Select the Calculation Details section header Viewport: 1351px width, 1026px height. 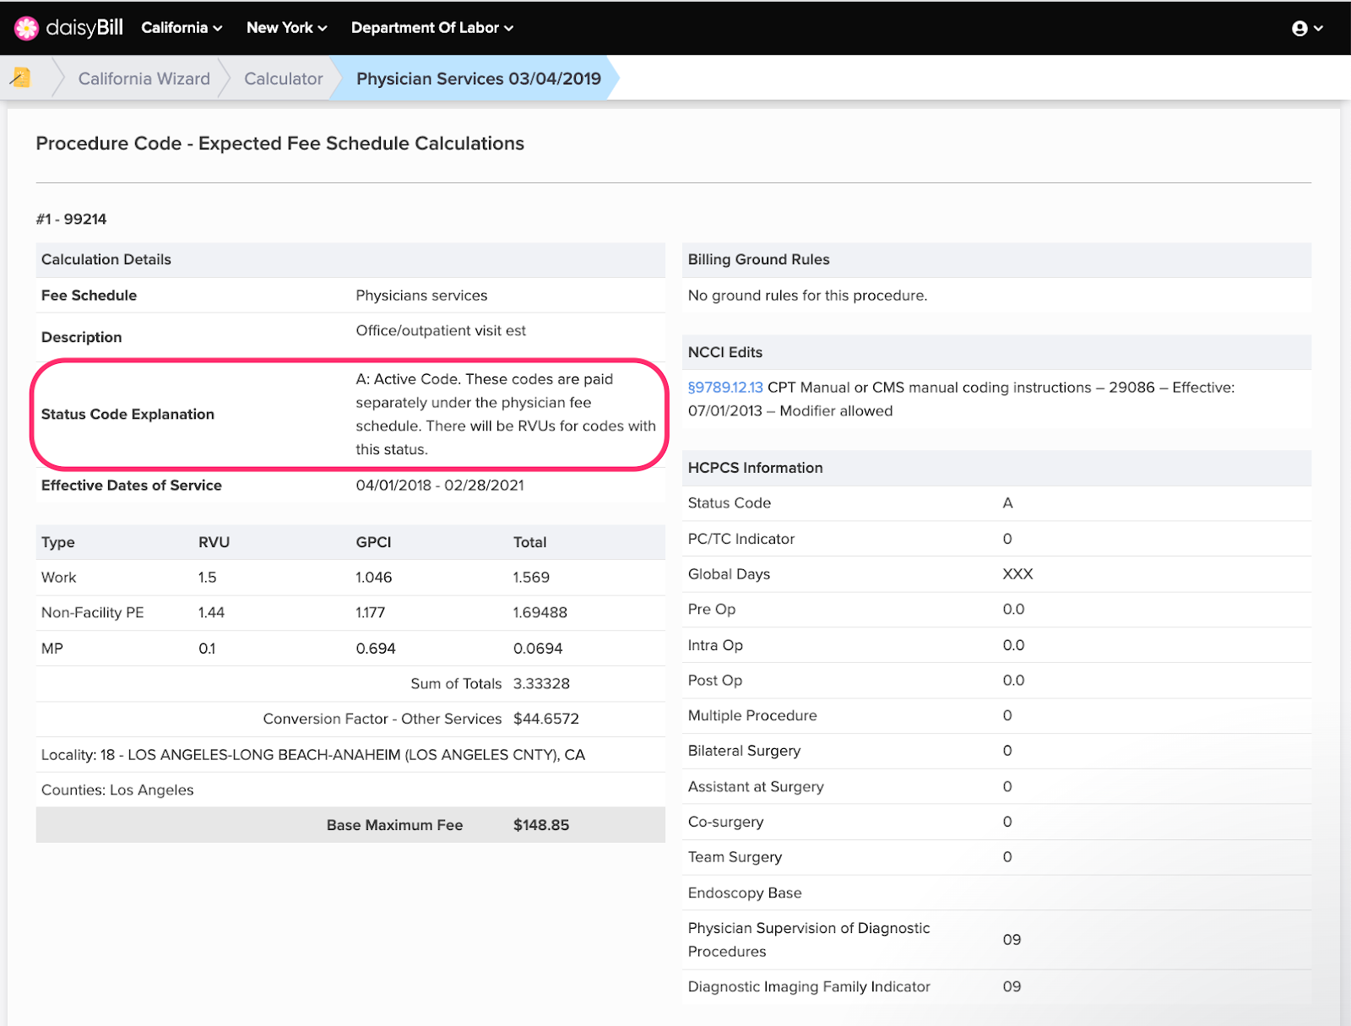pyautogui.click(x=106, y=259)
